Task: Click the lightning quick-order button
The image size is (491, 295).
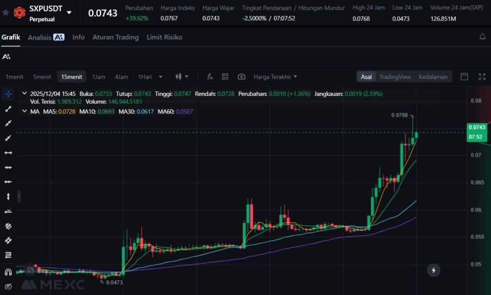Action: [433, 270]
